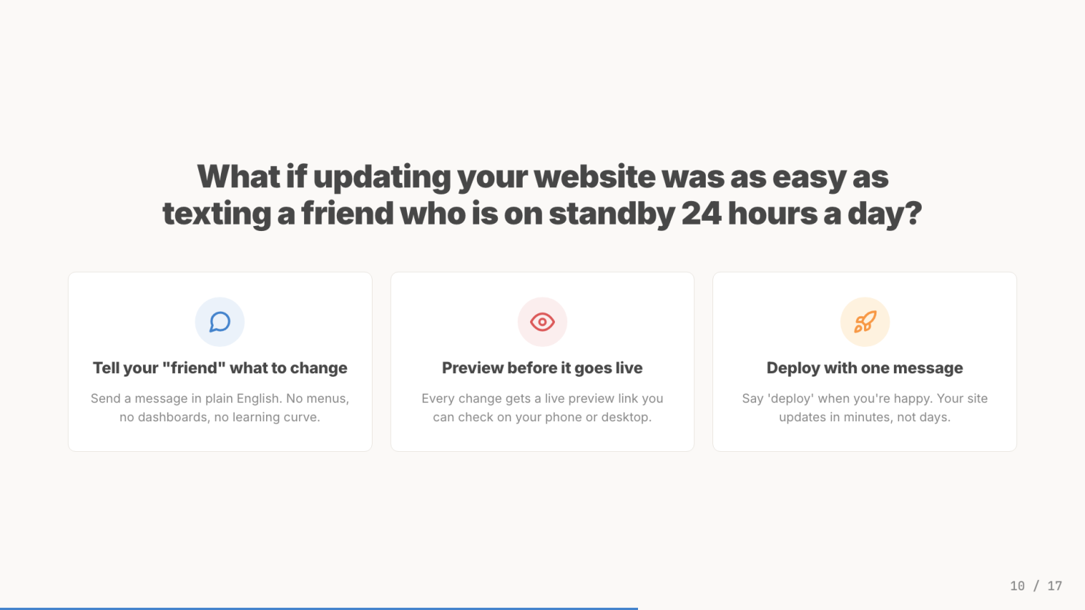Click the main slide headline text

pos(542,195)
